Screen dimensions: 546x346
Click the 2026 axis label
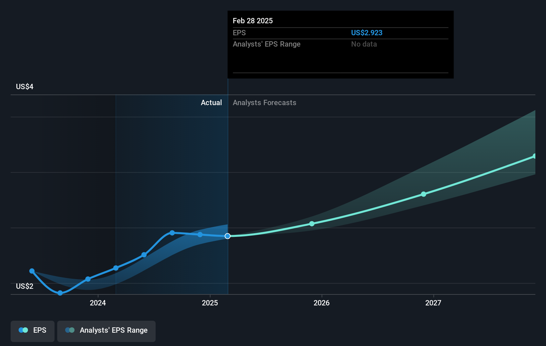322,303
